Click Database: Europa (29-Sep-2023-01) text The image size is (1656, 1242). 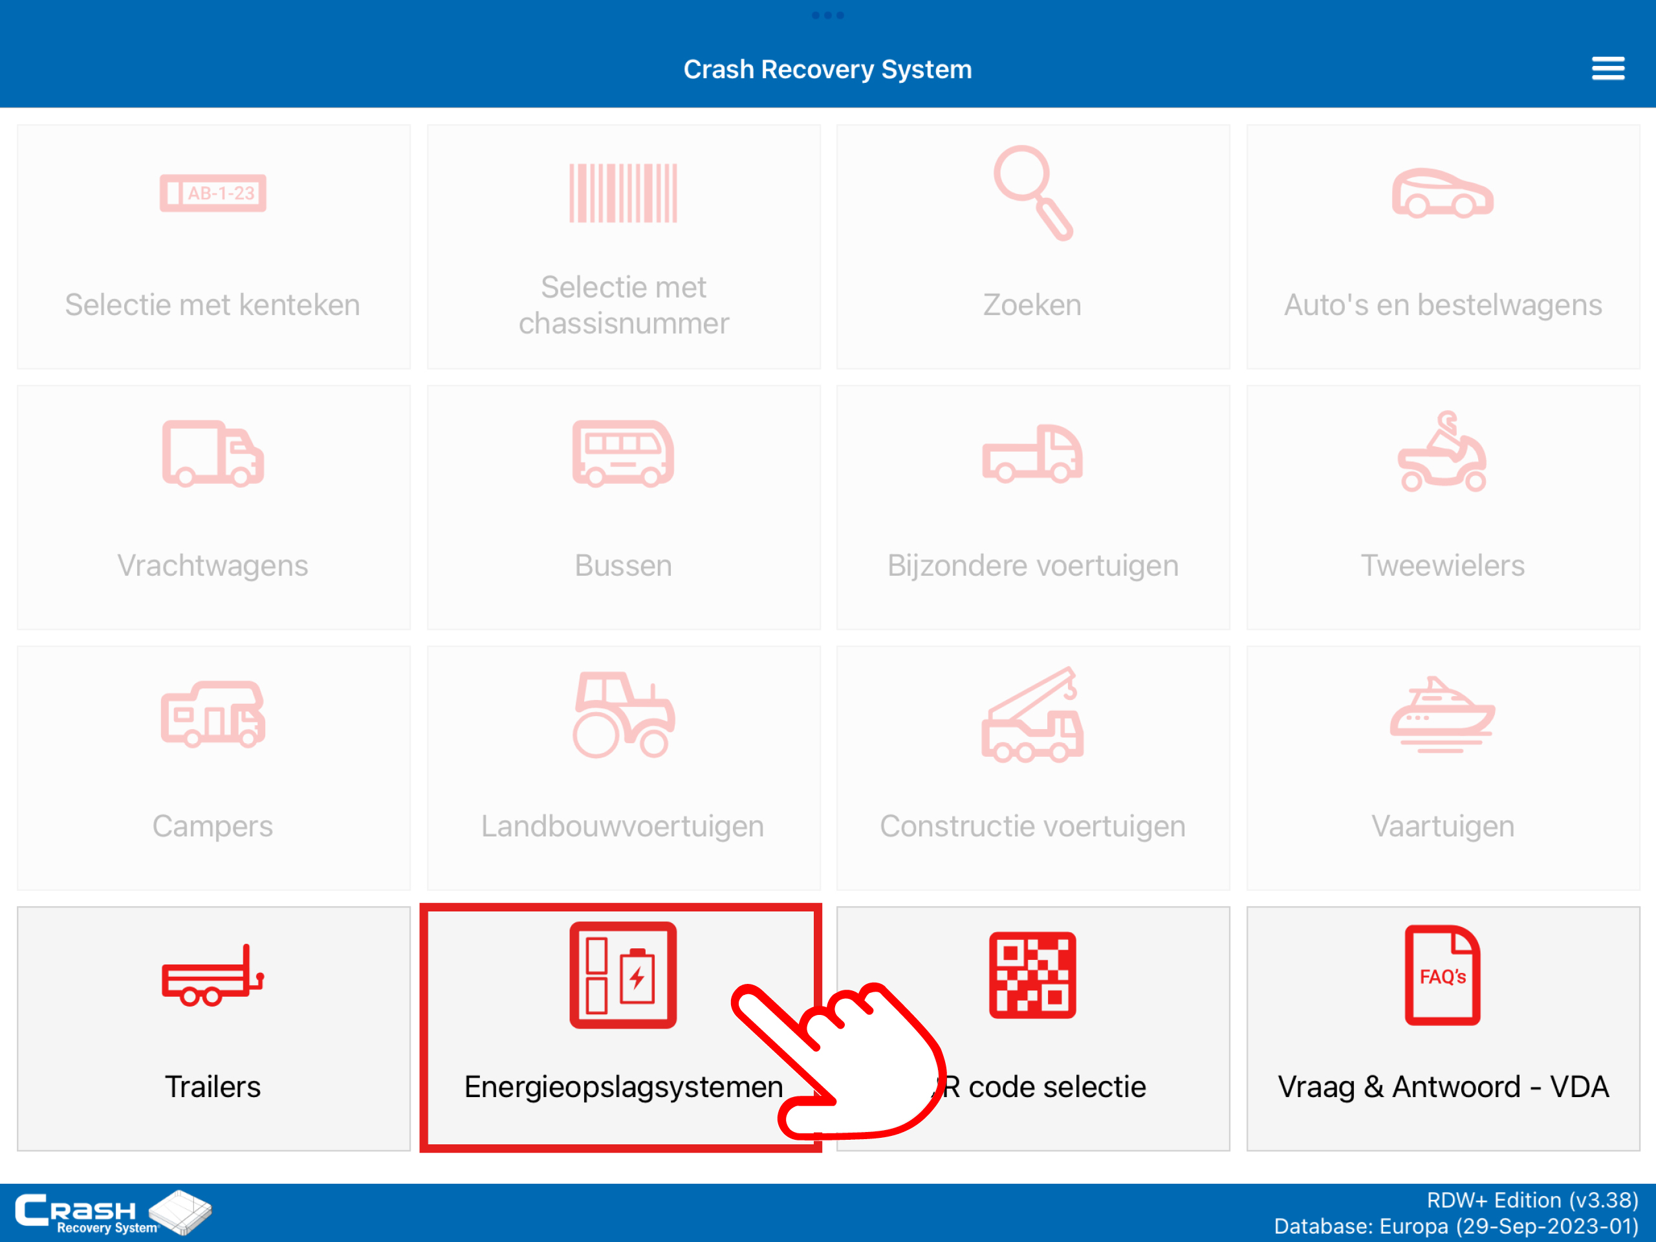coord(1457,1226)
